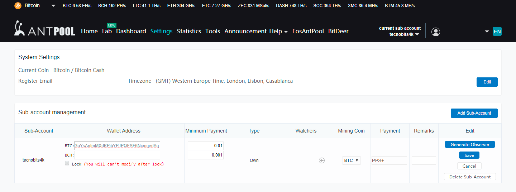Image resolution: width=516 pixels, height=192 pixels.
Task: Click the Wallet Address column header
Action: [124, 131]
